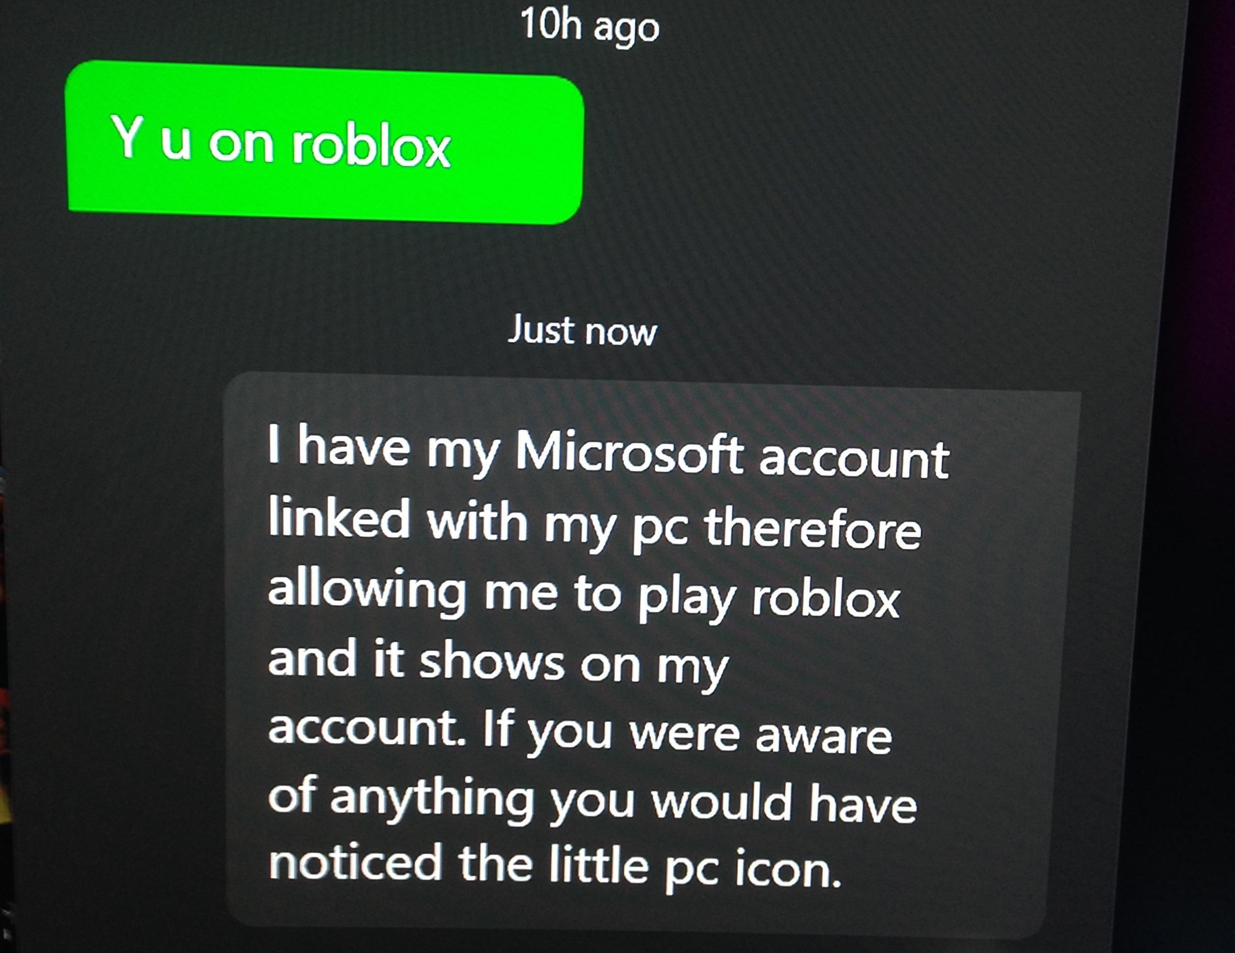The height and width of the screenshot is (953, 1235).
Task: Select the gray 'I have my Microsoft account' message bubble
Action: (x=650, y=656)
